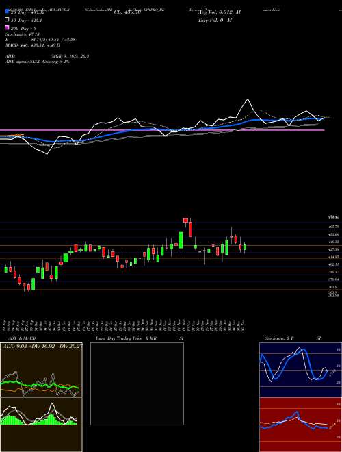Click the magenta 200 Day legend swatch
This screenshot has height=452, width=342.
(7, 28)
